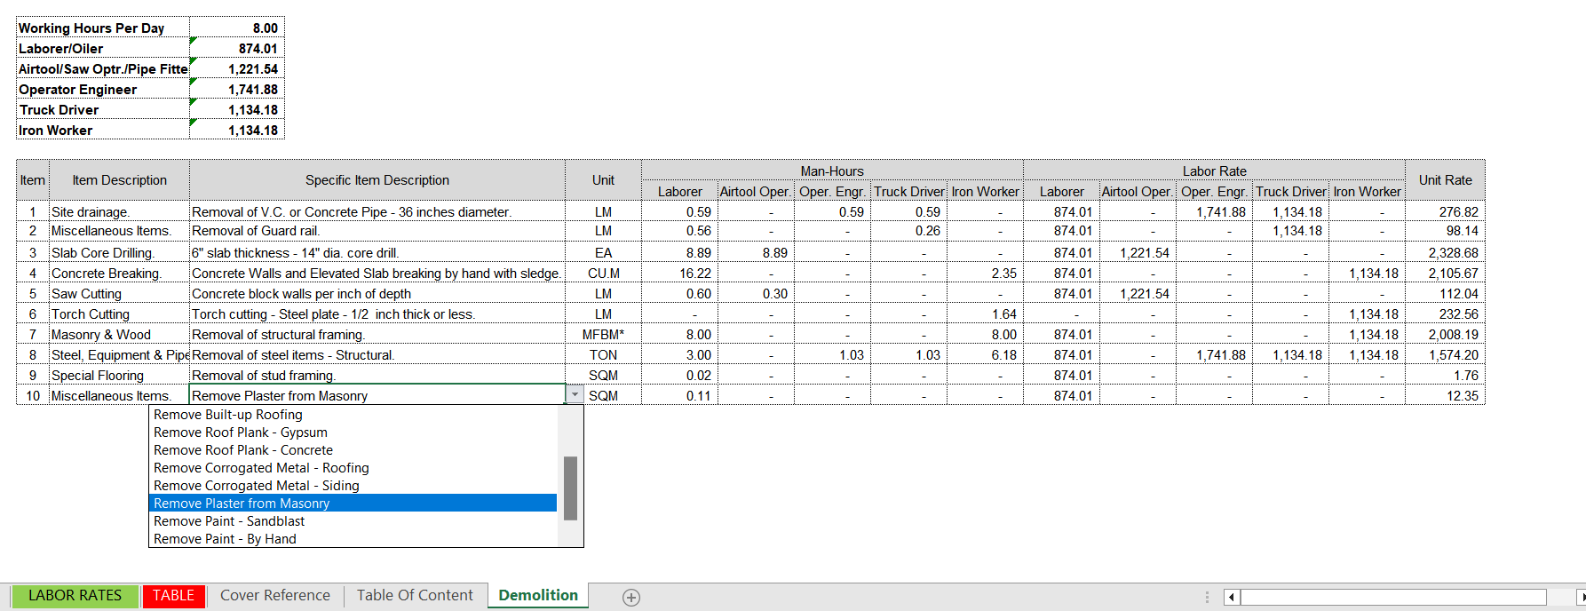The image size is (1586, 611).
Task: Switch to the LABOR RATES sheet tab
Action: (x=75, y=596)
